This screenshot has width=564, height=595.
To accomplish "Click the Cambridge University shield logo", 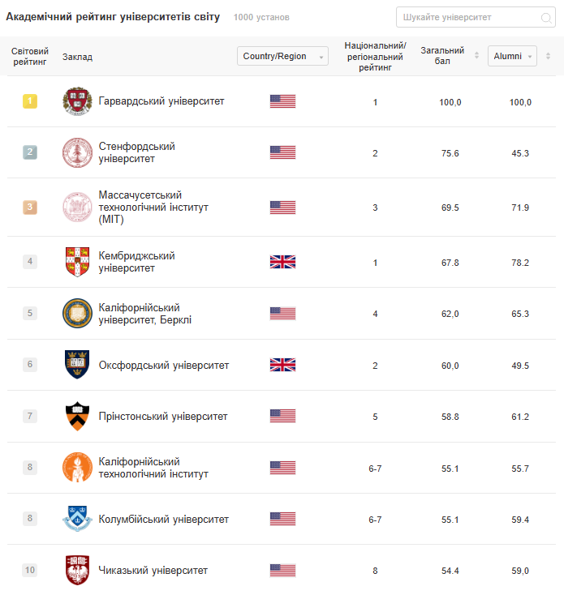I will coord(76,262).
